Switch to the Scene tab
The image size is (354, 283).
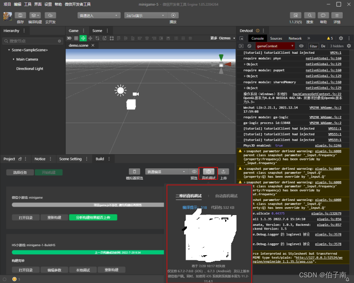pos(97,31)
